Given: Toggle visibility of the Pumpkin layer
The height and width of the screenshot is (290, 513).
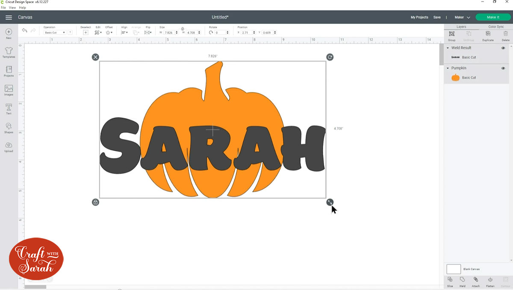Looking at the screenshot, I should 503,68.
